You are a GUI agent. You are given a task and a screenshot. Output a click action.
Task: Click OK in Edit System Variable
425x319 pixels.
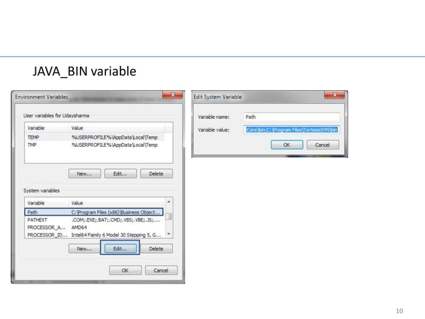pyautogui.click(x=287, y=145)
